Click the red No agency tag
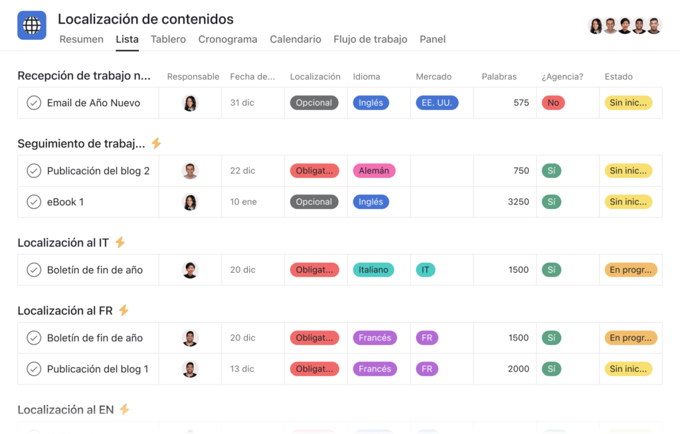This screenshot has width=680, height=434. tap(553, 103)
